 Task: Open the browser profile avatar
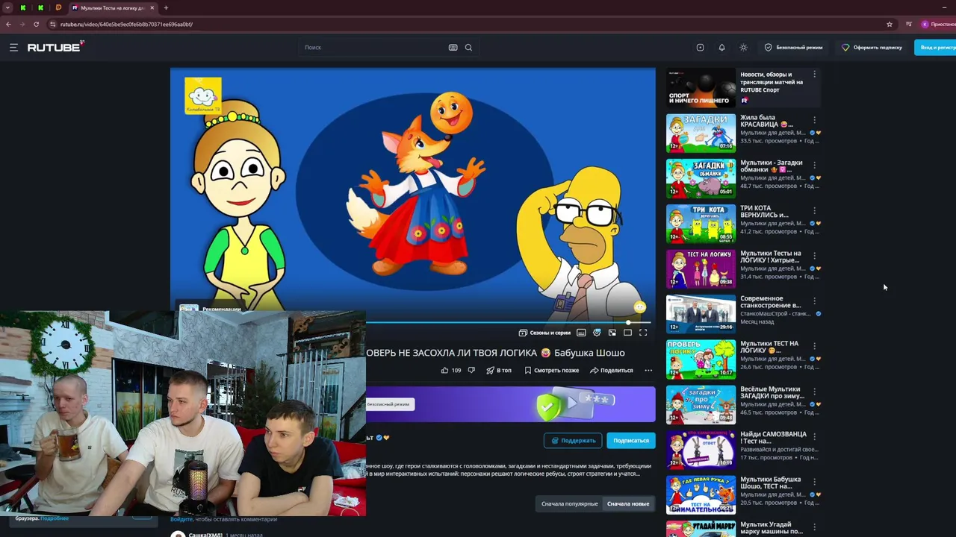[925, 24]
